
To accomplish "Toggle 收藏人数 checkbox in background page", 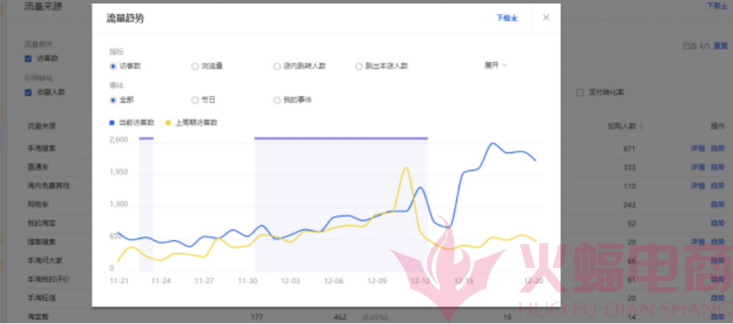I will pos(28,93).
